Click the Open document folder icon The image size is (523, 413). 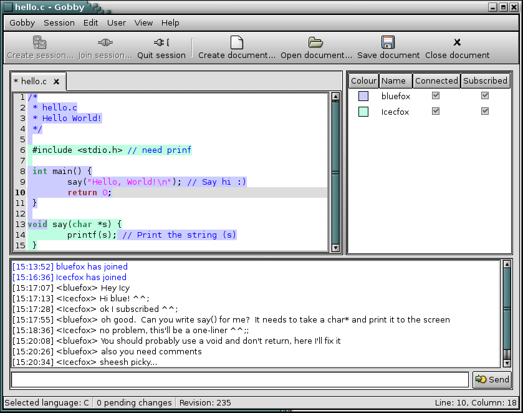tap(315, 42)
